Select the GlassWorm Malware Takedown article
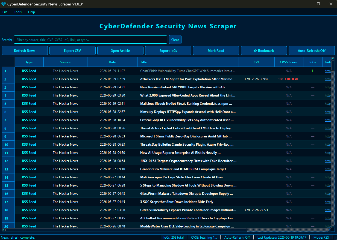337x240 pixels. click(187, 194)
